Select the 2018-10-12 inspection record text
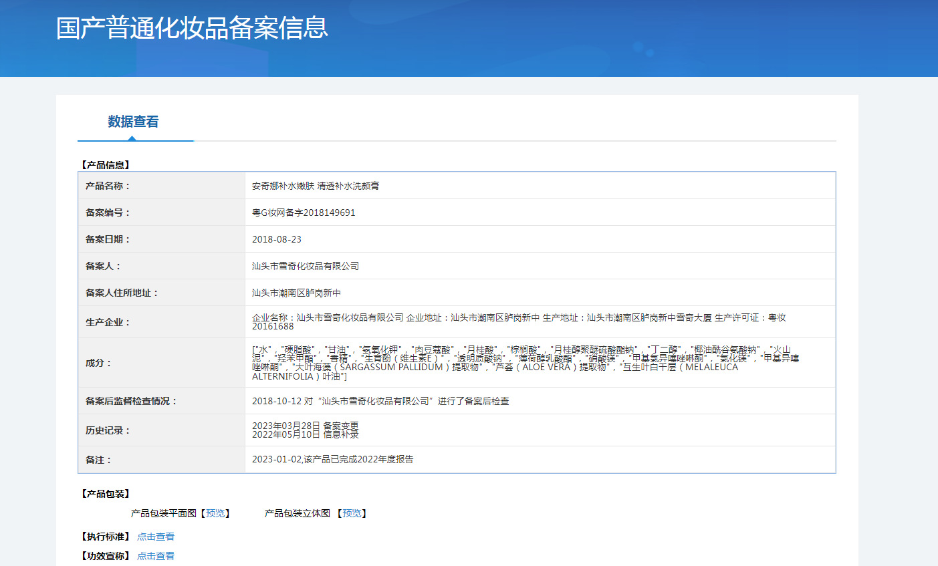 coord(380,401)
